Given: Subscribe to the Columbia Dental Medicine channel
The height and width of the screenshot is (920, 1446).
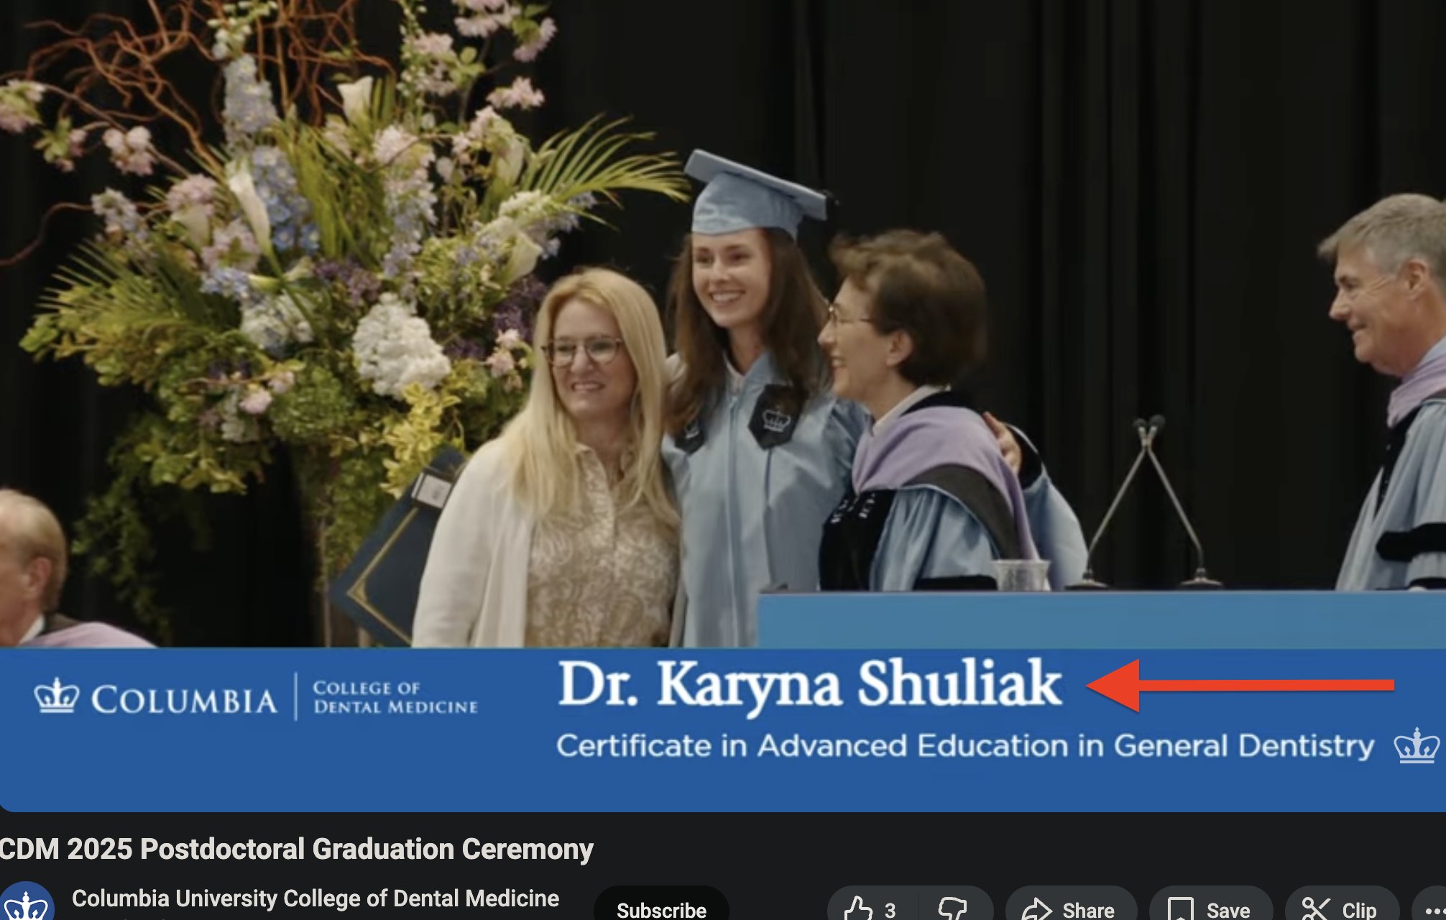Looking at the screenshot, I should [x=661, y=907].
